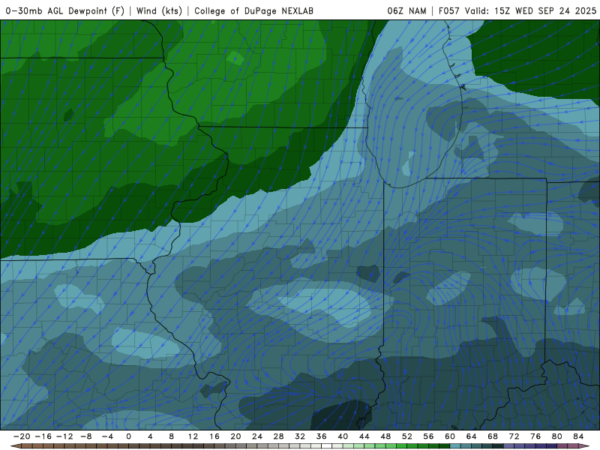Image resolution: width=600 pixels, height=450 pixels.
Task: Click the 76 legend value
Action: point(535,436)
